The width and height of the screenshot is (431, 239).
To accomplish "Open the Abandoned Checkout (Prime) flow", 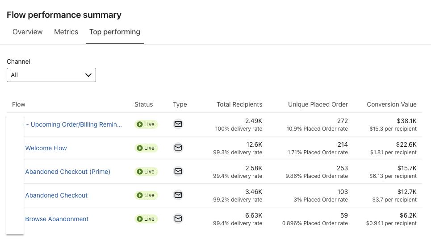I will point(67,172).
